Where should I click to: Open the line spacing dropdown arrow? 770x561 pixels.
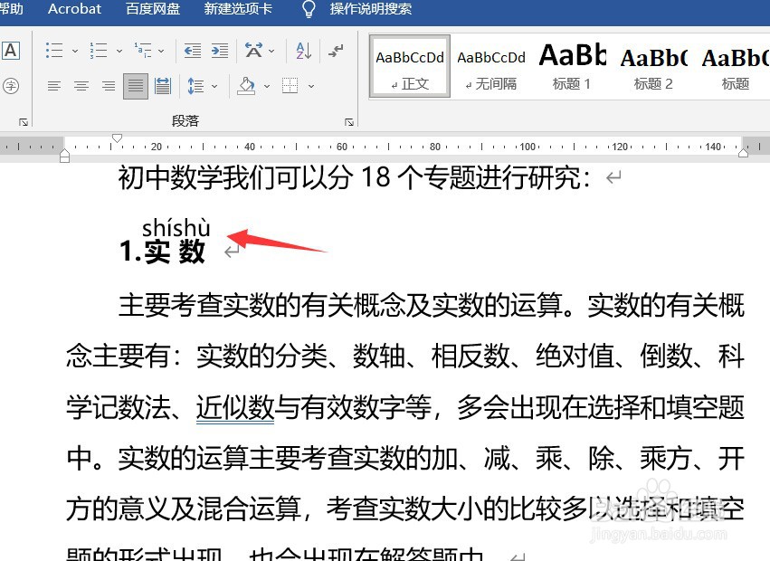tap(214, 87)
